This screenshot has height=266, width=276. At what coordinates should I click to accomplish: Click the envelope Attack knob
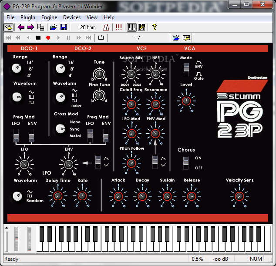(118, 196)
